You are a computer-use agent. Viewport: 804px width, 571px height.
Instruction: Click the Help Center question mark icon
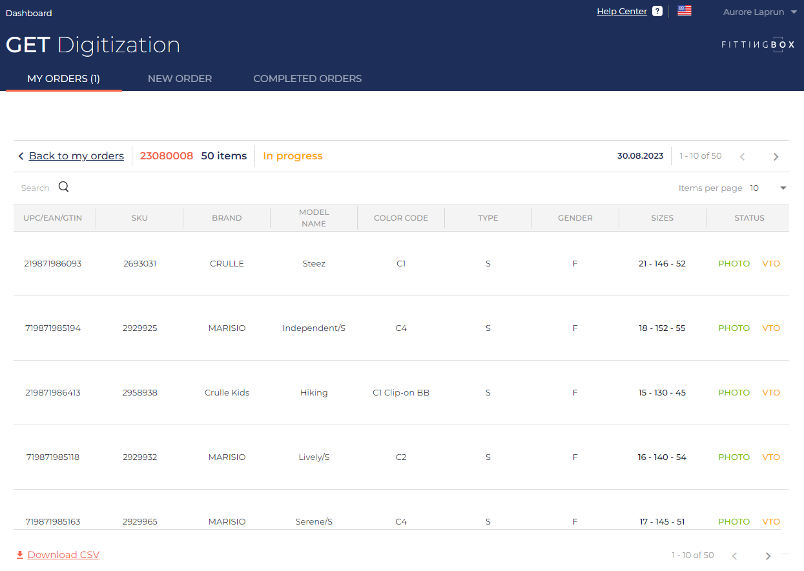(657, 11)
